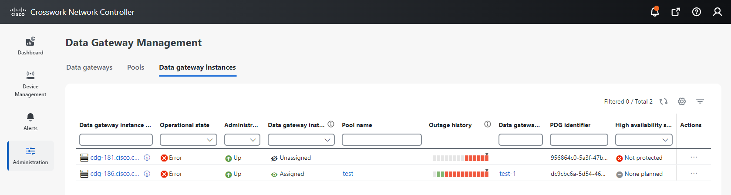Click the Up arrow icon in cdg-181 row
The image size is (731, 195).
pyautogui.click(x=229, y=158)
